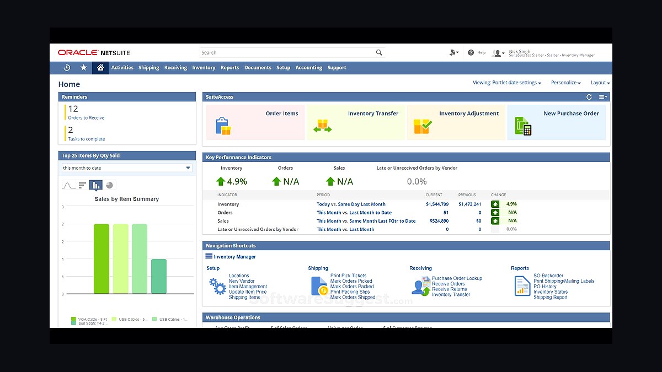Click the search magnifier icon
The width and height of the screenshot is (662, 372).
coord(379,52)
